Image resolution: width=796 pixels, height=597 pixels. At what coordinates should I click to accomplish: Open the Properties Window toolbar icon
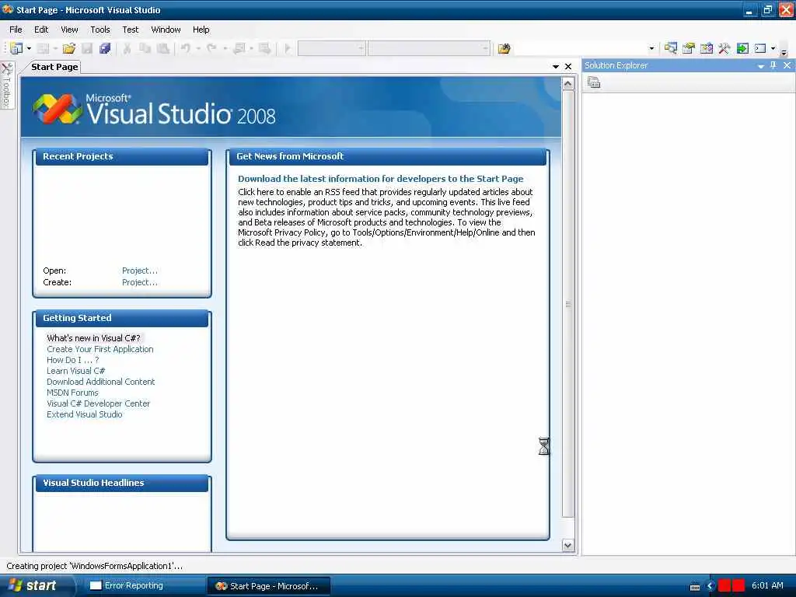pyautogui.click(x=689, y=49)
